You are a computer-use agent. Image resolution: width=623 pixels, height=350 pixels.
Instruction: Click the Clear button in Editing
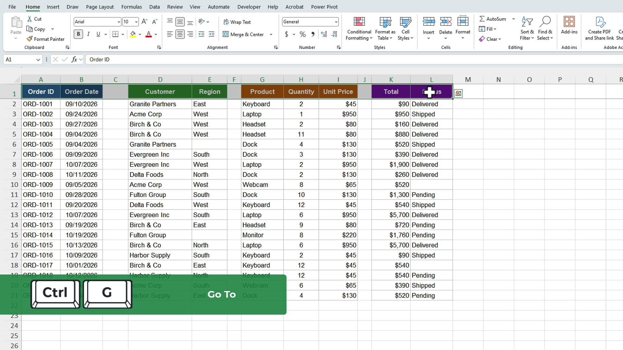(x=490, y=39)
